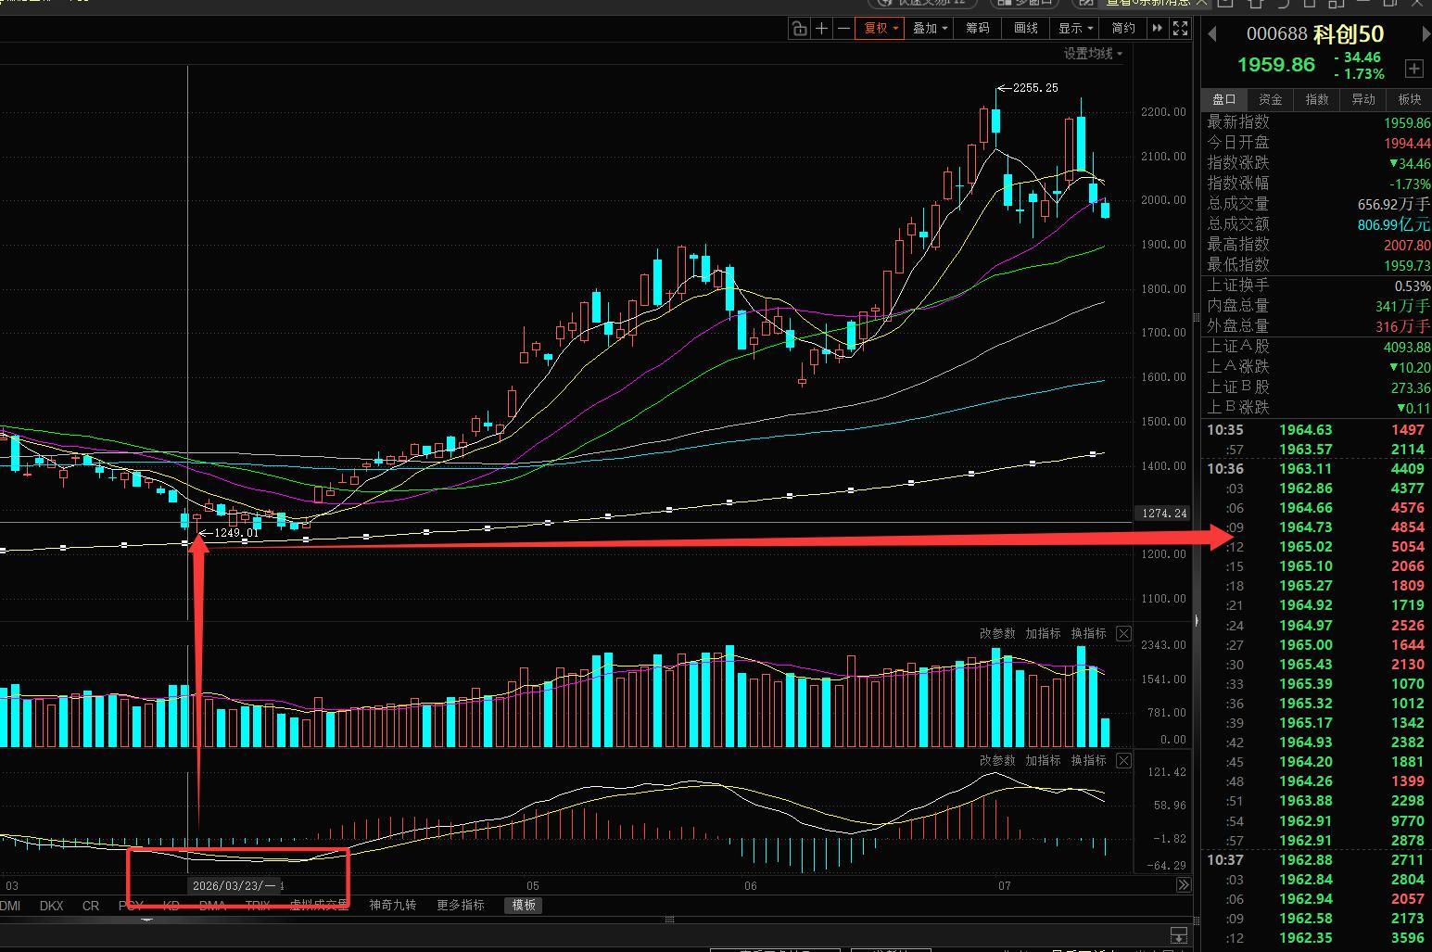Image resolution: width=1432 pixels, height=952 pixels.
Task: Click the 画线 drawing button
Action: (1026, 29)
